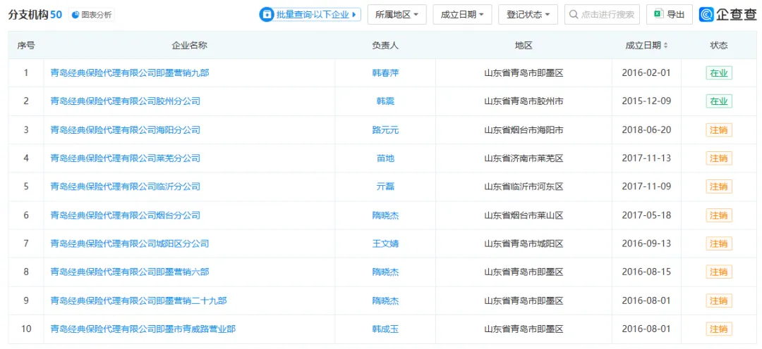This screenshot has height=349, width=762.
Task: Open 青岛经典保险代理有限公司城阳区分公司 link
Action: 130,243
